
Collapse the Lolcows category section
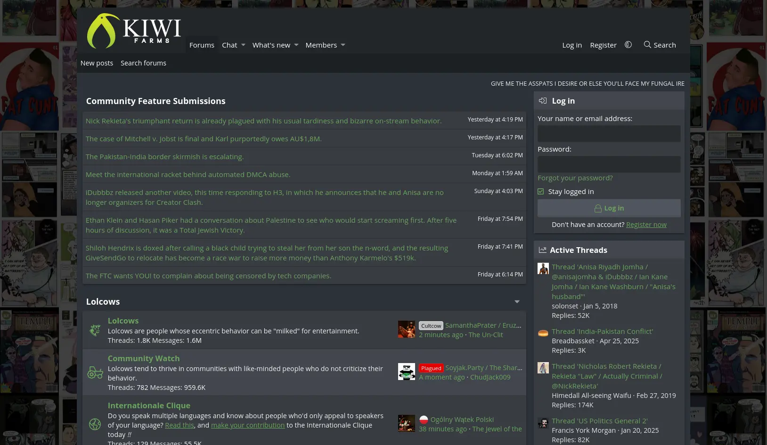(x=517, y=302)
